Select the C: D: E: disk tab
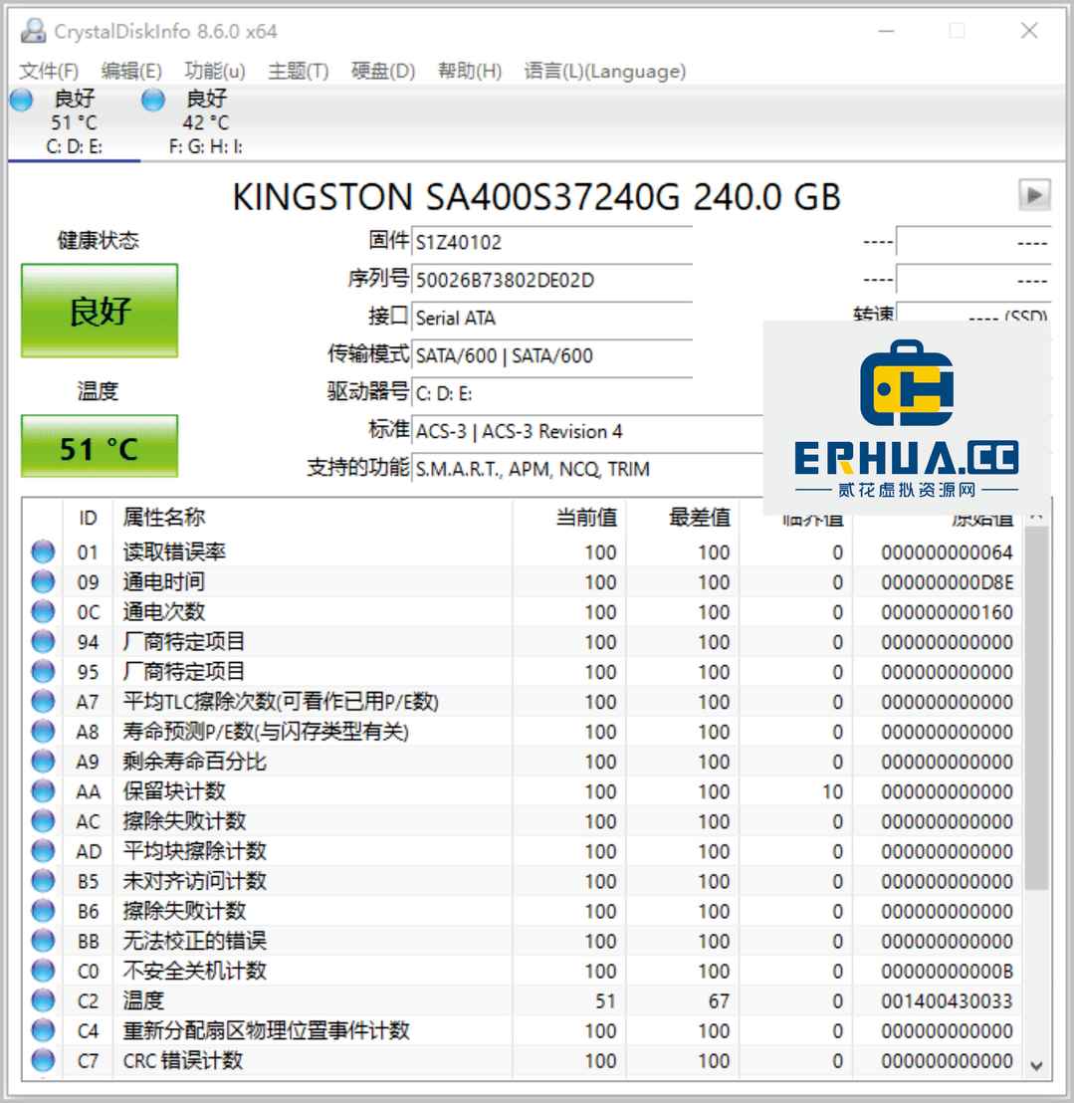The width and height of the screenshot is (1074, 1103). coord(74,122)
